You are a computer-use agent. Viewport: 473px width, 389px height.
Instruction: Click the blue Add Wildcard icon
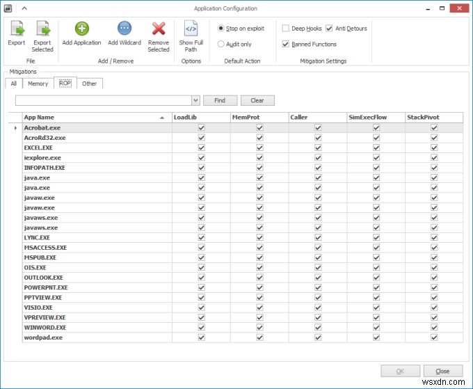pyautogui.click(x=125, y=29)
